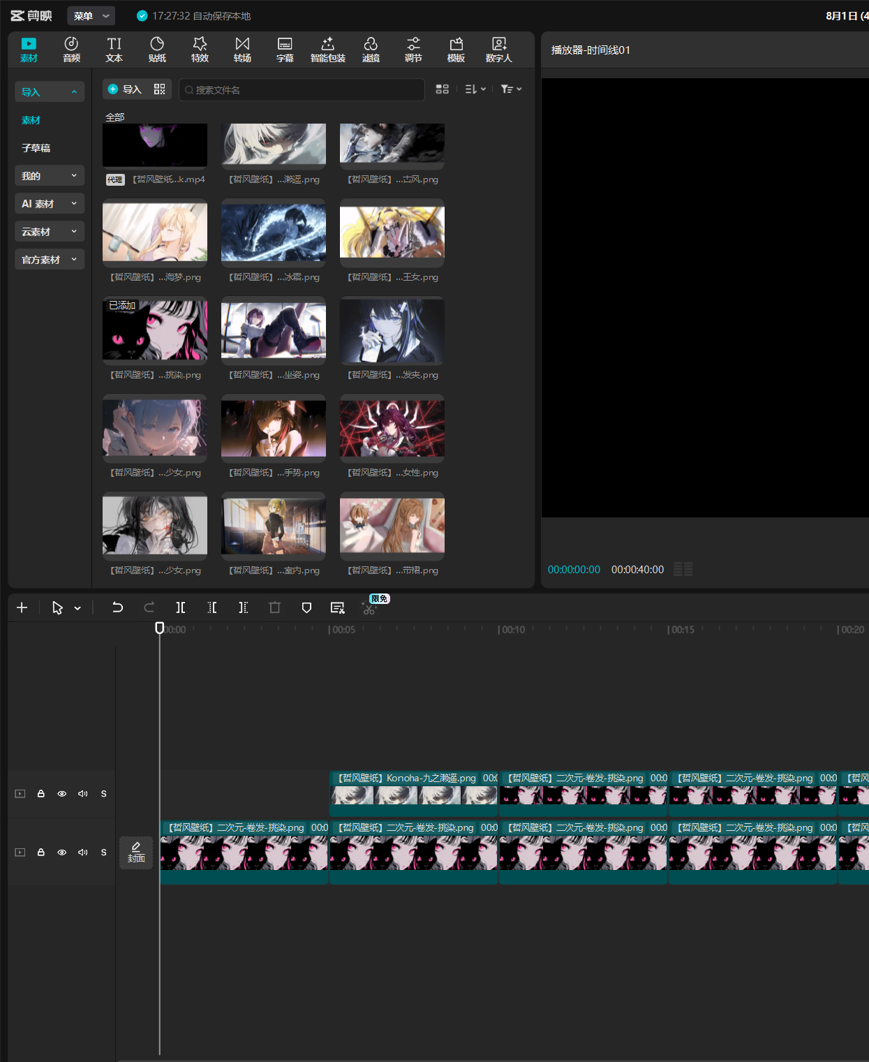Lock the upper video track
Screen dimensions: 869x1062
41,794
